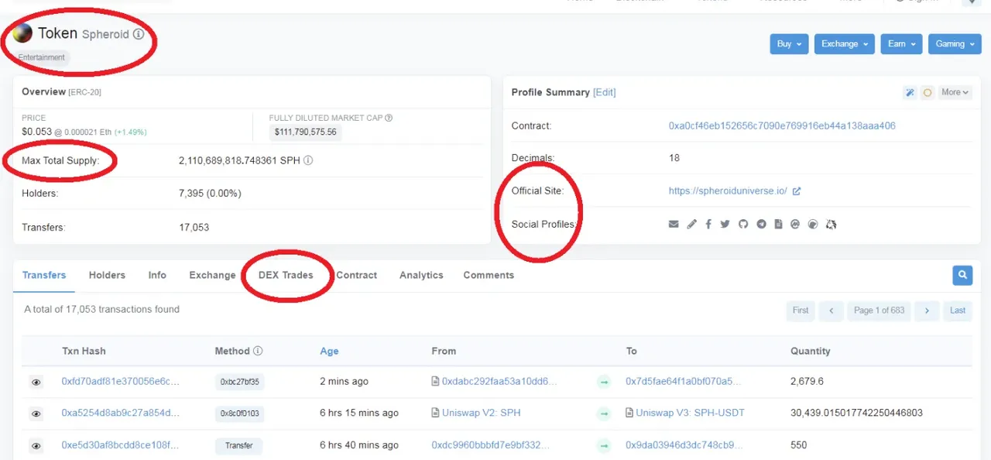991x460 pixels.
Task: Click green arrow in the 2,679.6 row
Action: [x=604, y=382]
